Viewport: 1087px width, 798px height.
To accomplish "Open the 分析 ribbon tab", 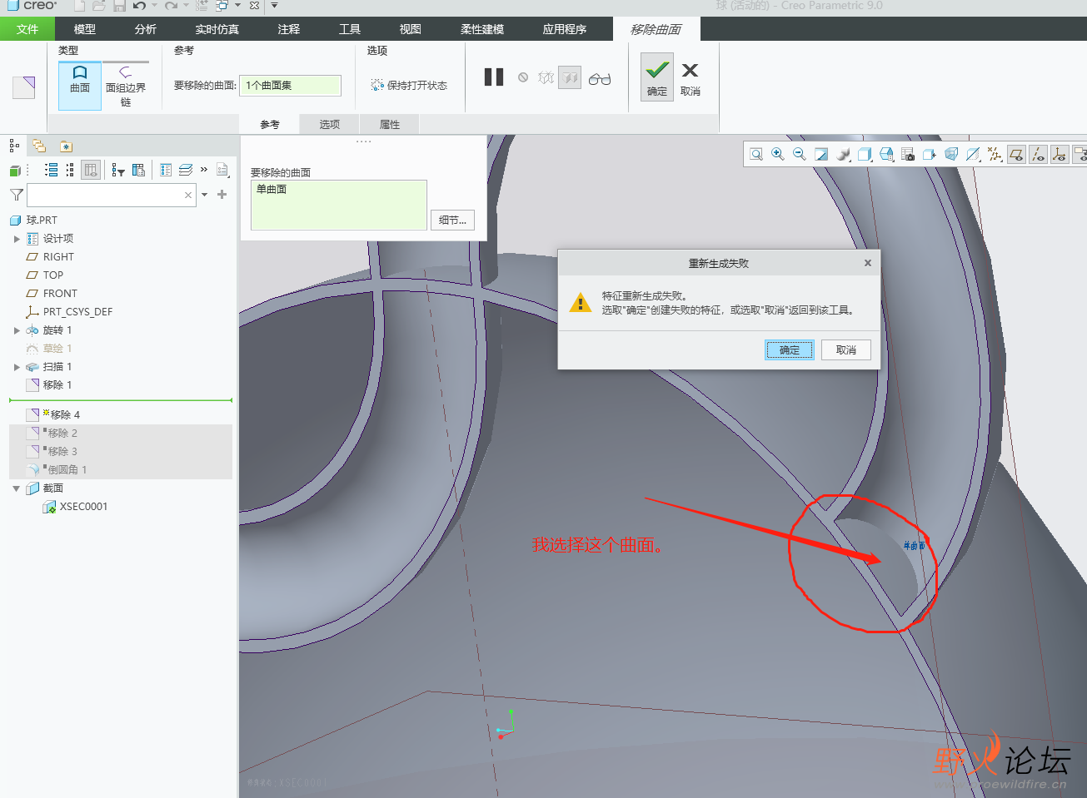I will tap(146, 29).
